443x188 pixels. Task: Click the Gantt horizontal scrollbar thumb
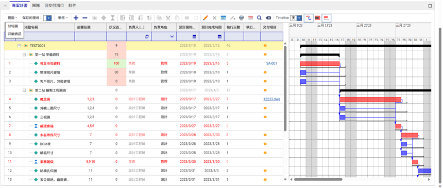tap(318, 179)
